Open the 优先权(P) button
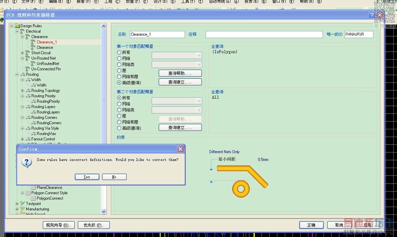Viewport: 397px width, 237px height. pos(94,225)
